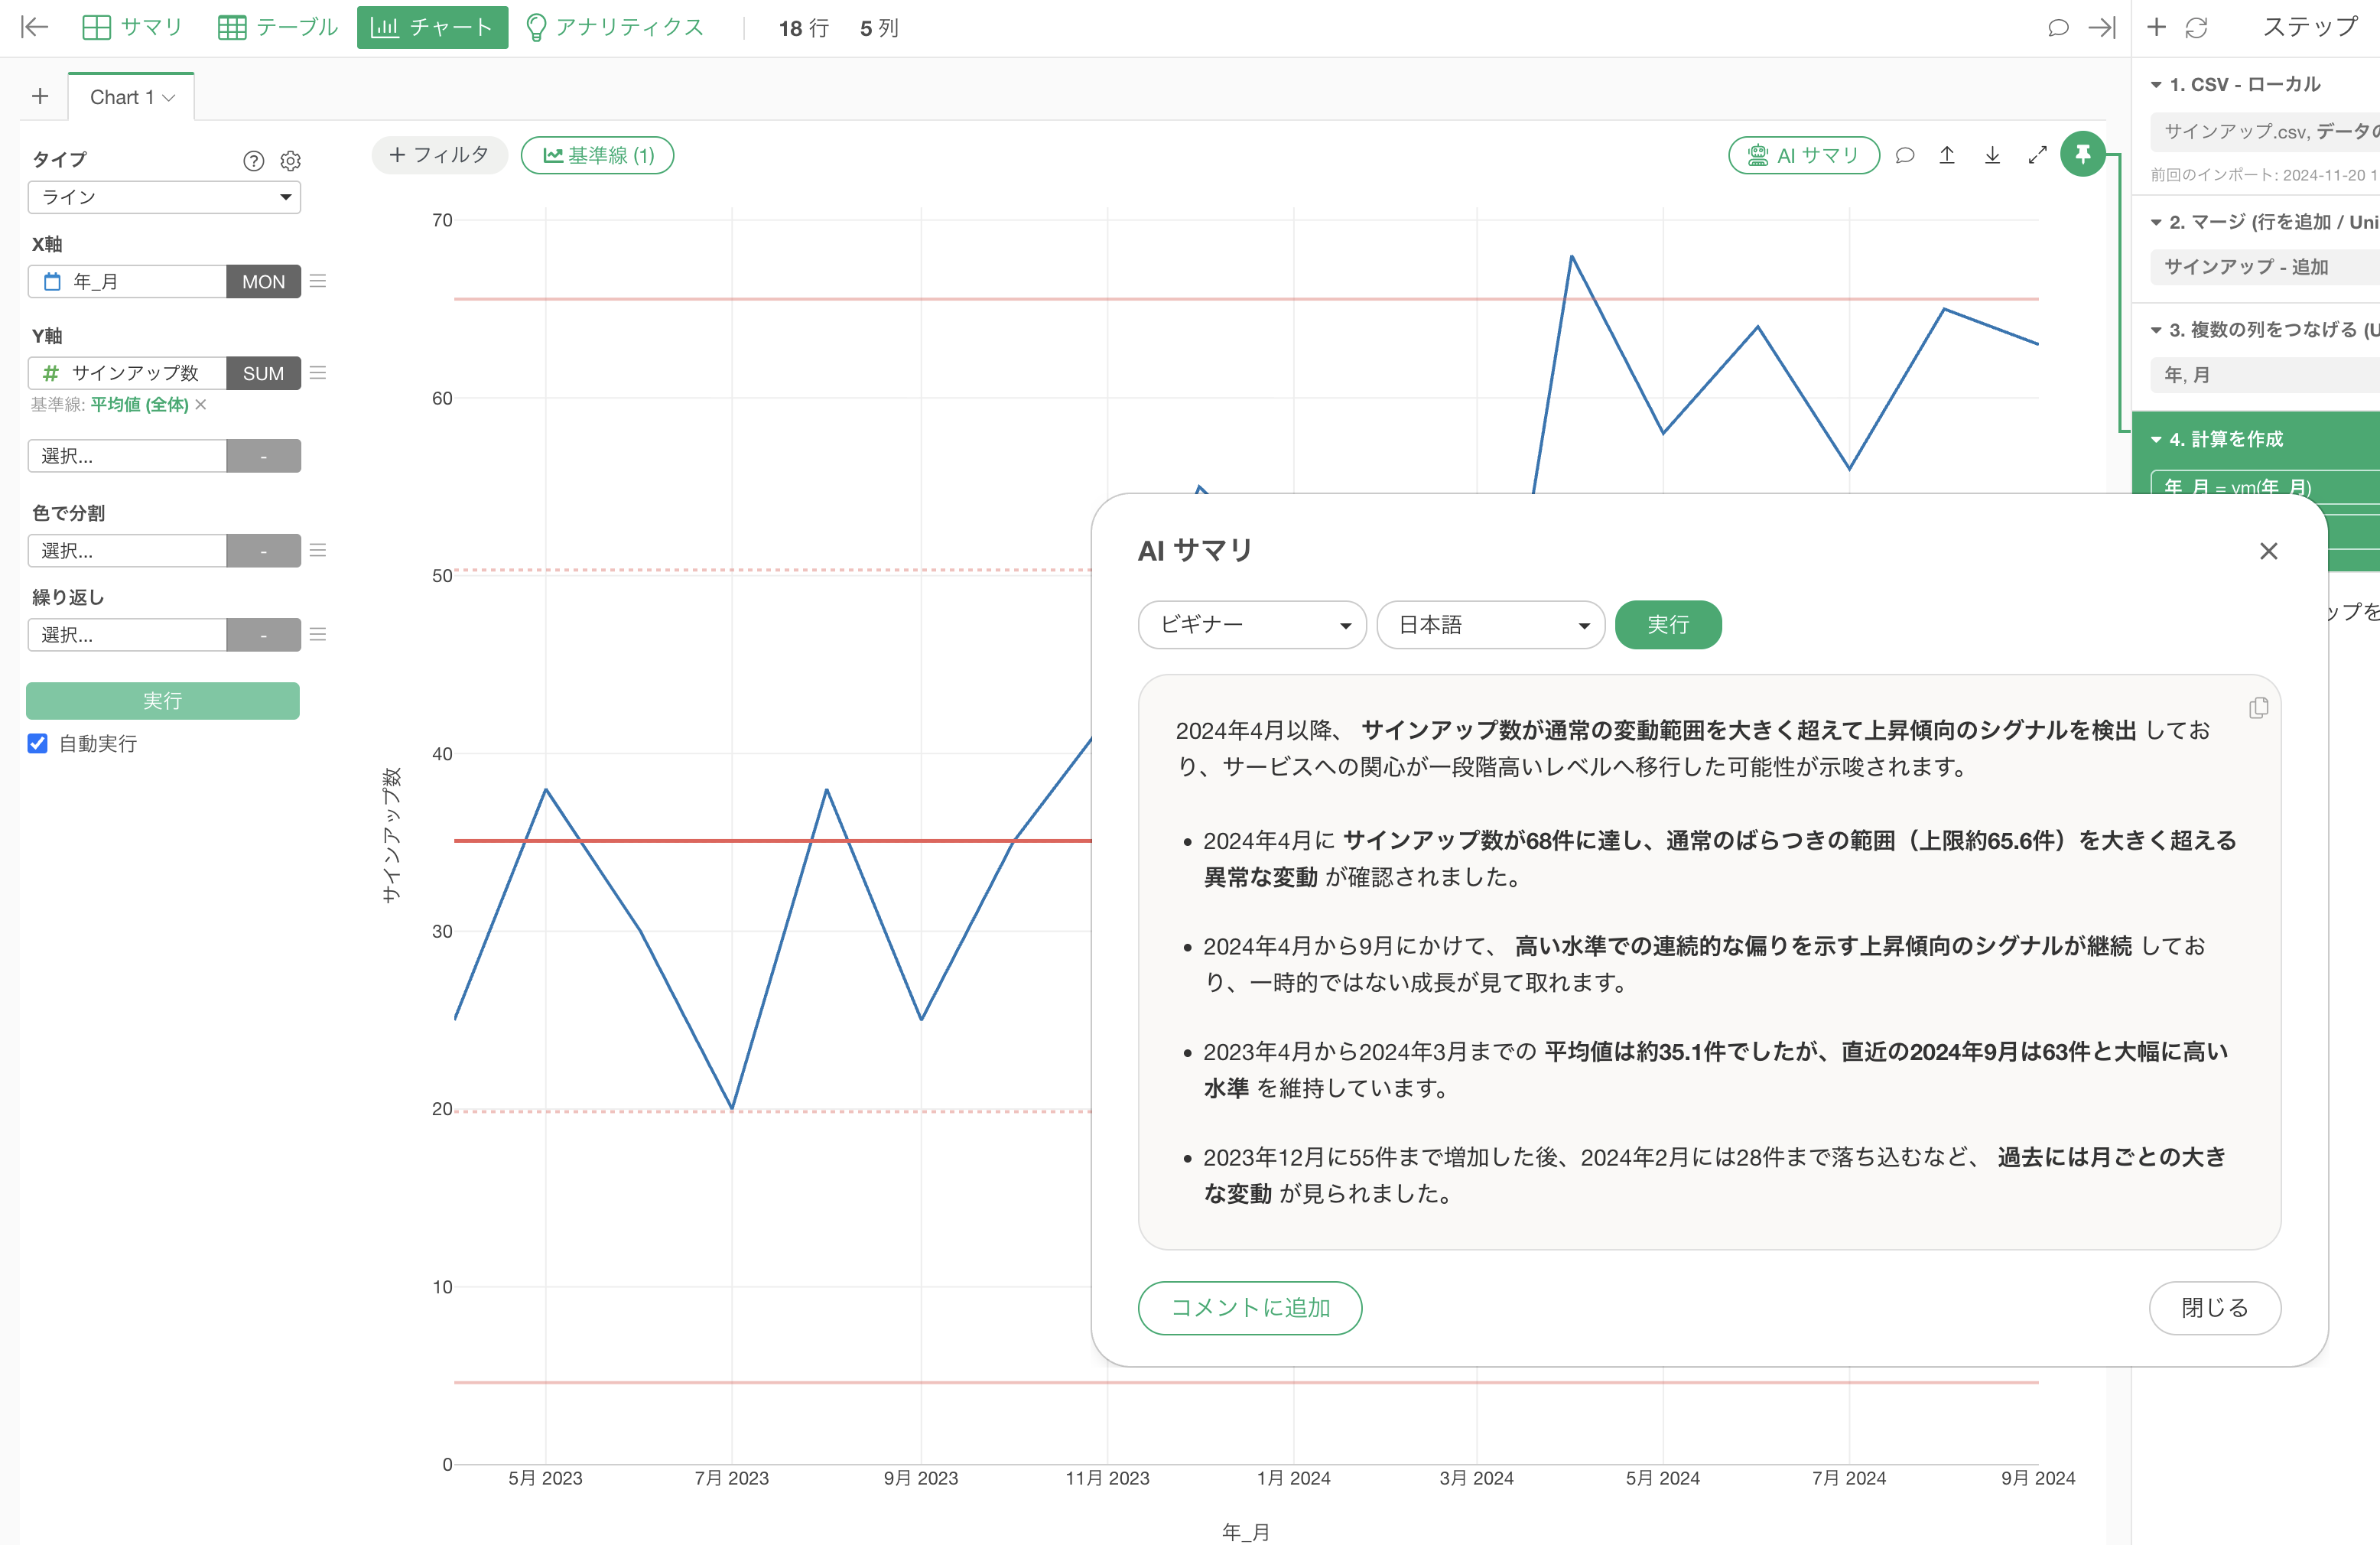The height and width of the screenshot is (1545, 2380).
Task: Open 色で分割 menu hamburger icon
Action: pyautogui.click(x=318, y=550)
